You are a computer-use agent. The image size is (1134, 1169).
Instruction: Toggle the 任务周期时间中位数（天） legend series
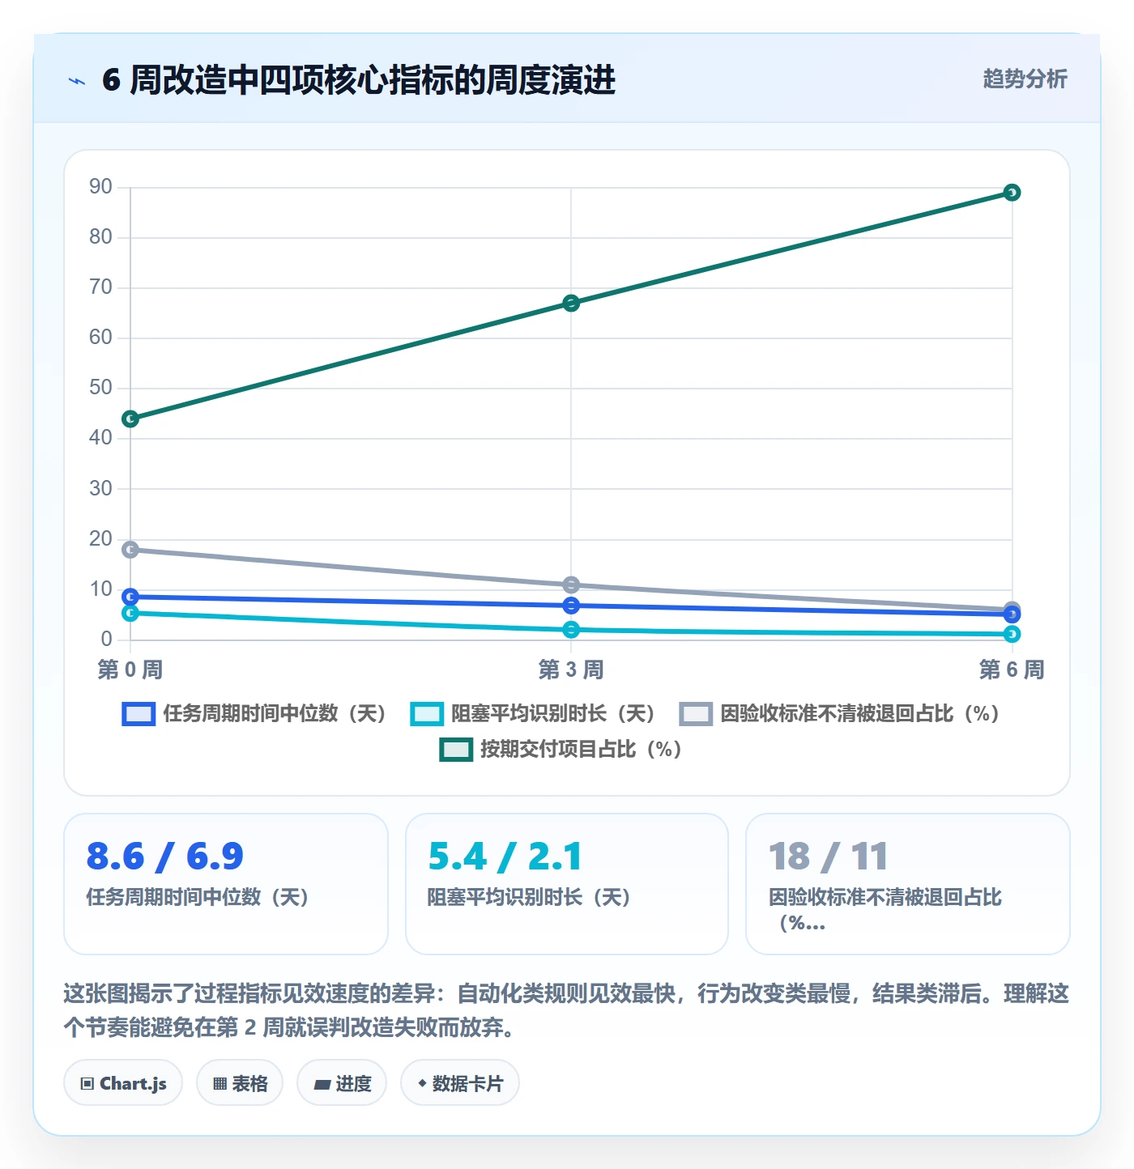click(x=254, y=713)
